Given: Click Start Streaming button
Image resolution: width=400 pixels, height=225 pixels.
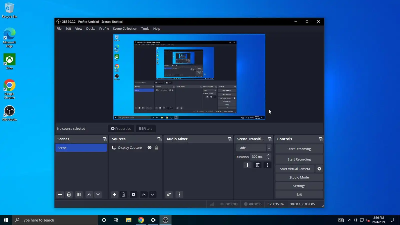Looking at the screenshot, I should [299, 149].
